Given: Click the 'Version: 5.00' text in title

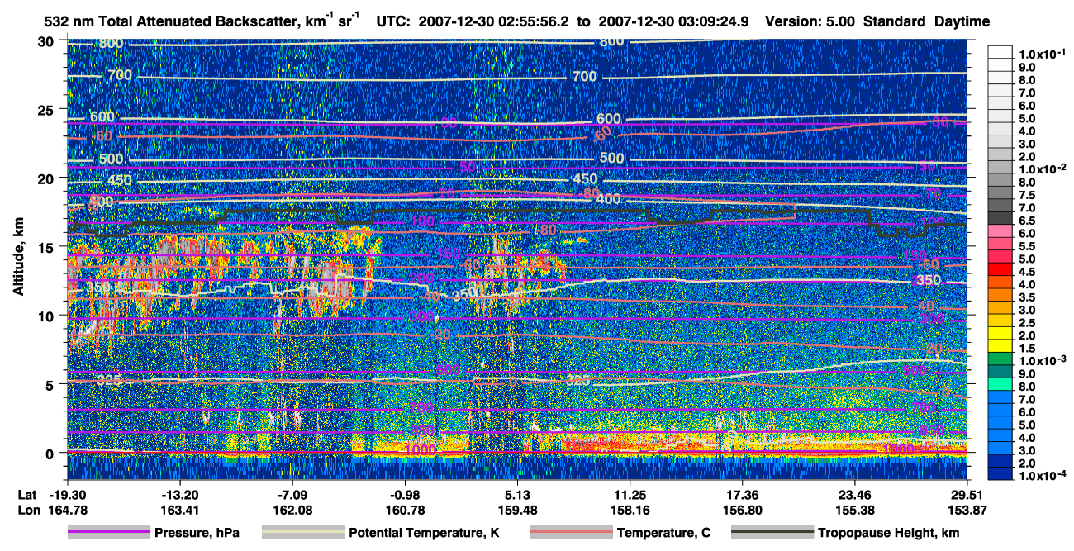Looking at the screenshot, I should point(810,21).
